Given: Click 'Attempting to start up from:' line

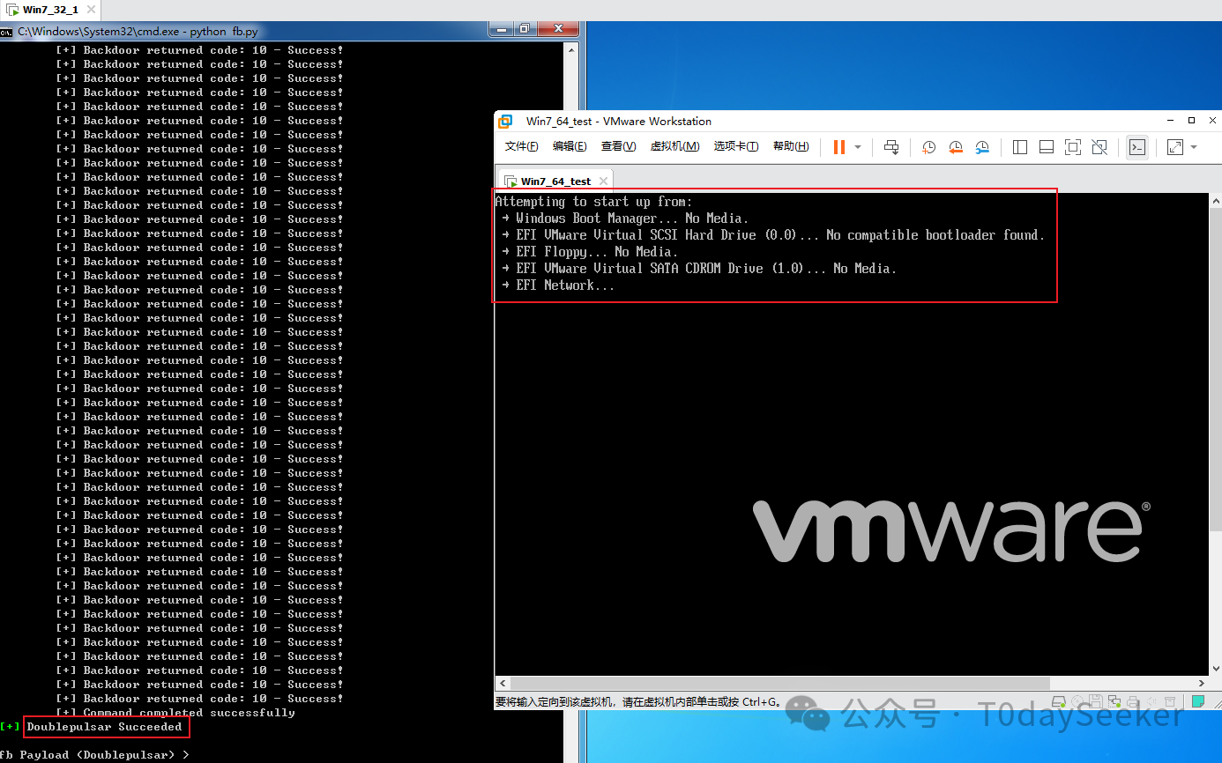Looking at the screenshot, I should pos(594,202).
